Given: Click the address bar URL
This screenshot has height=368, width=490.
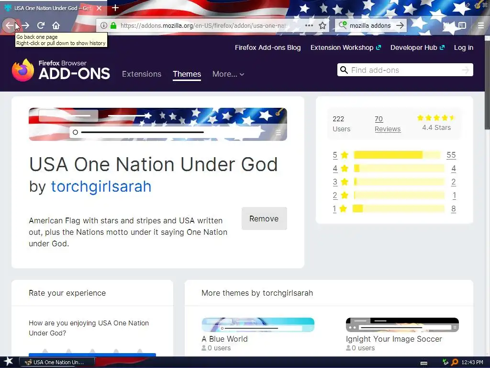Looking at the screenshot, I should 203,25.
